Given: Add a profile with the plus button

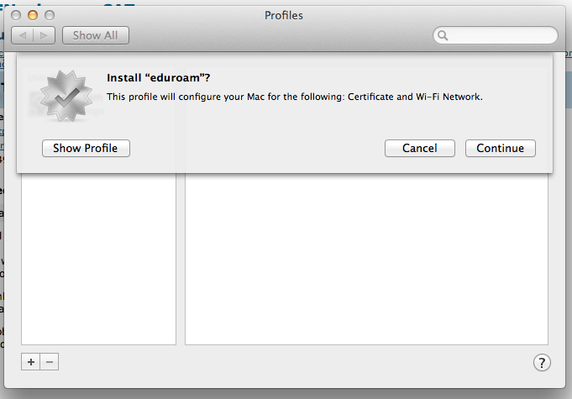Looking at the screenshot, I should tap(31, 362).
